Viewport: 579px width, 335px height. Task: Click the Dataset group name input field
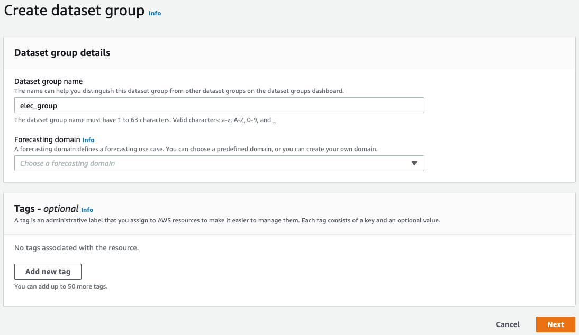pyautogui.click(x=219, y=106)
